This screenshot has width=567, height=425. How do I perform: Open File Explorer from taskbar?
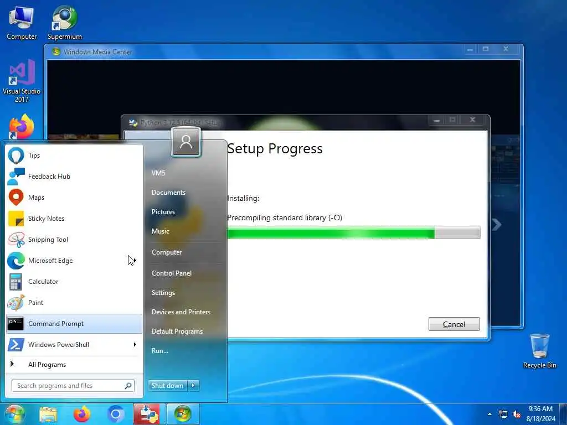48,414
